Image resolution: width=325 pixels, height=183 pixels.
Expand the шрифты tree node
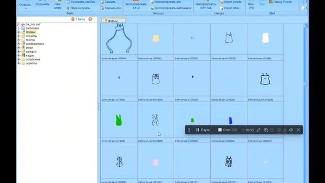pyautogui.click(x=19, y=52)
